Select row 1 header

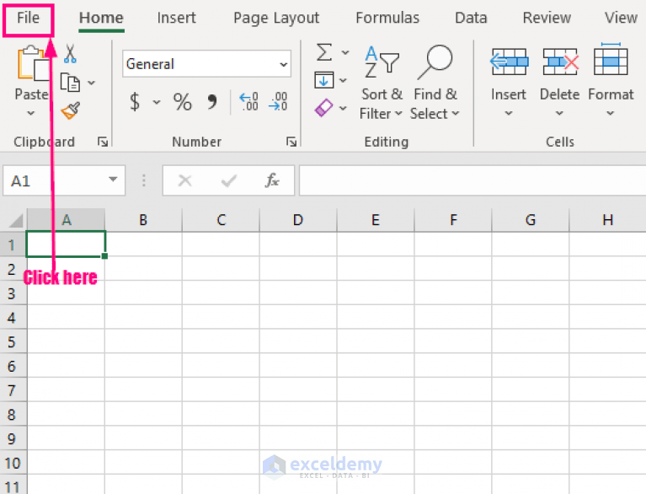click(x=13, y=245)
